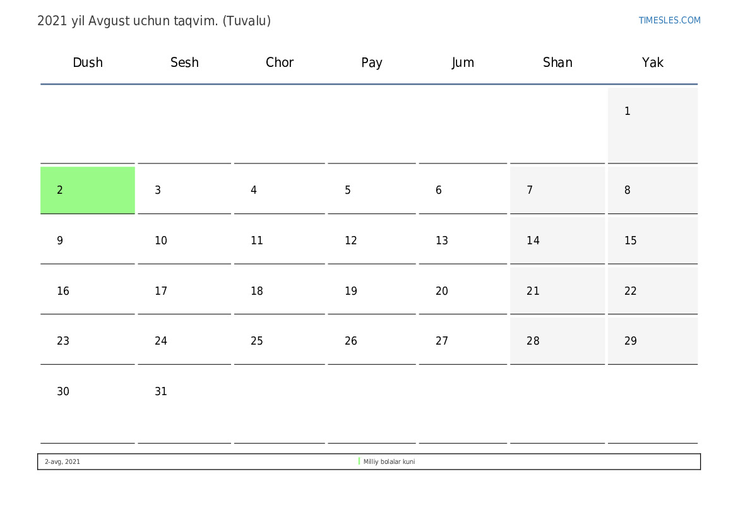Viewport: 738px width, 522px height.
Task: Click the 2-avg, 2021 date text
Action: click(62, 462)
